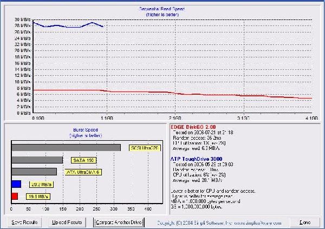Click the EDGE DiskGO 2.00 heading
This screenshot has width=325, height=229.
(x=195, y=126)
